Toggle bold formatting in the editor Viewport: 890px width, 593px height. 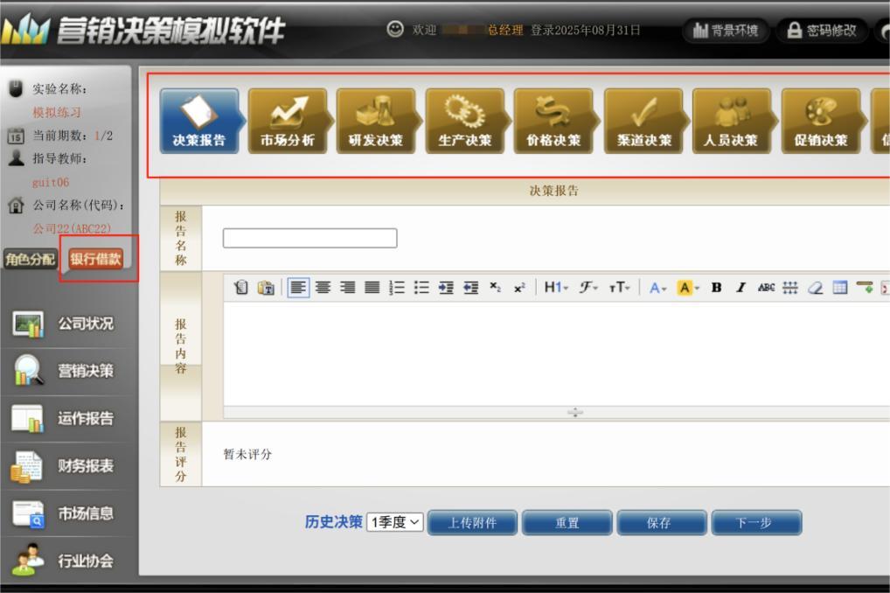(717, 288)
